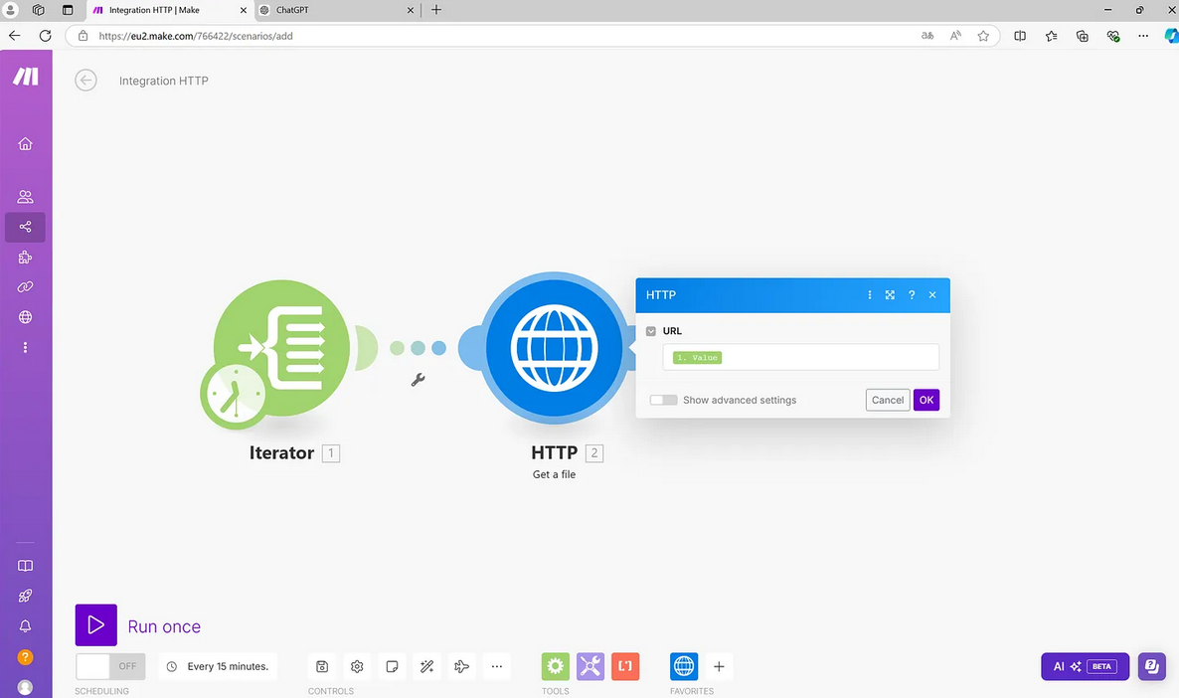Open the purple Tools wrench icon

point(590,666)
